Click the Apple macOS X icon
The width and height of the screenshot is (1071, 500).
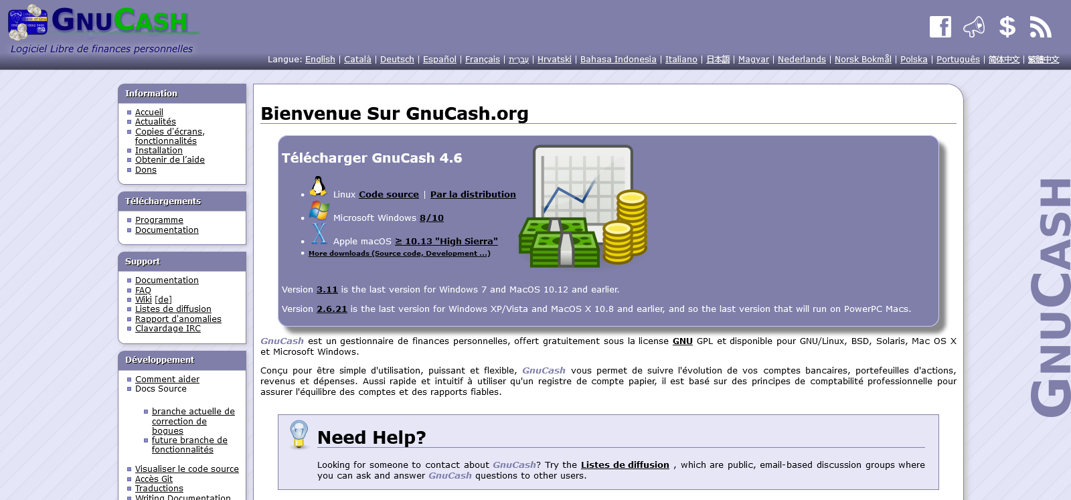tap(319, 234)
